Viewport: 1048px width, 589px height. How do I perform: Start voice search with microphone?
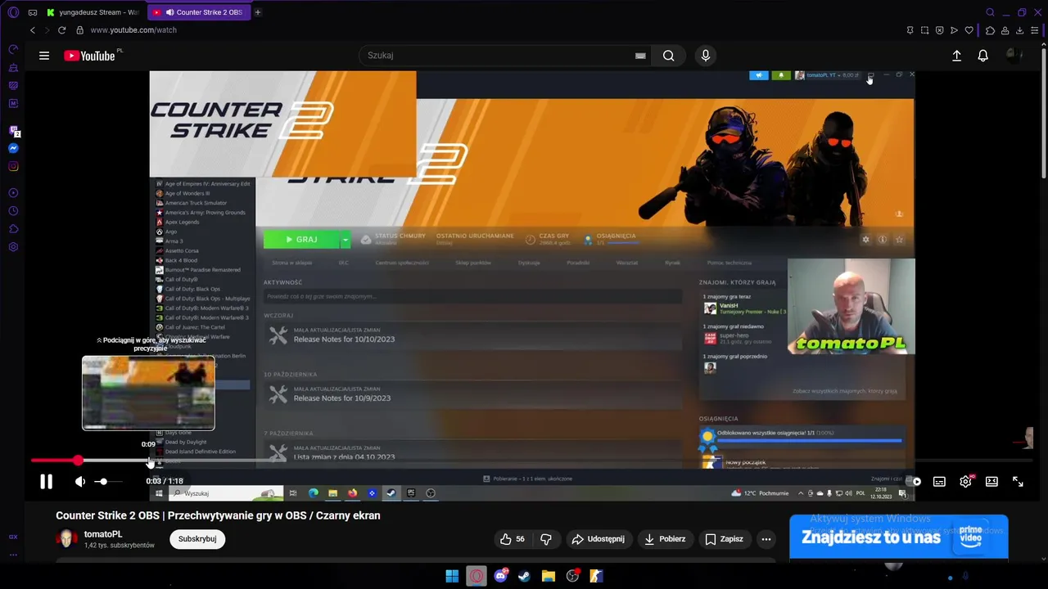click(x=706, y=56)
